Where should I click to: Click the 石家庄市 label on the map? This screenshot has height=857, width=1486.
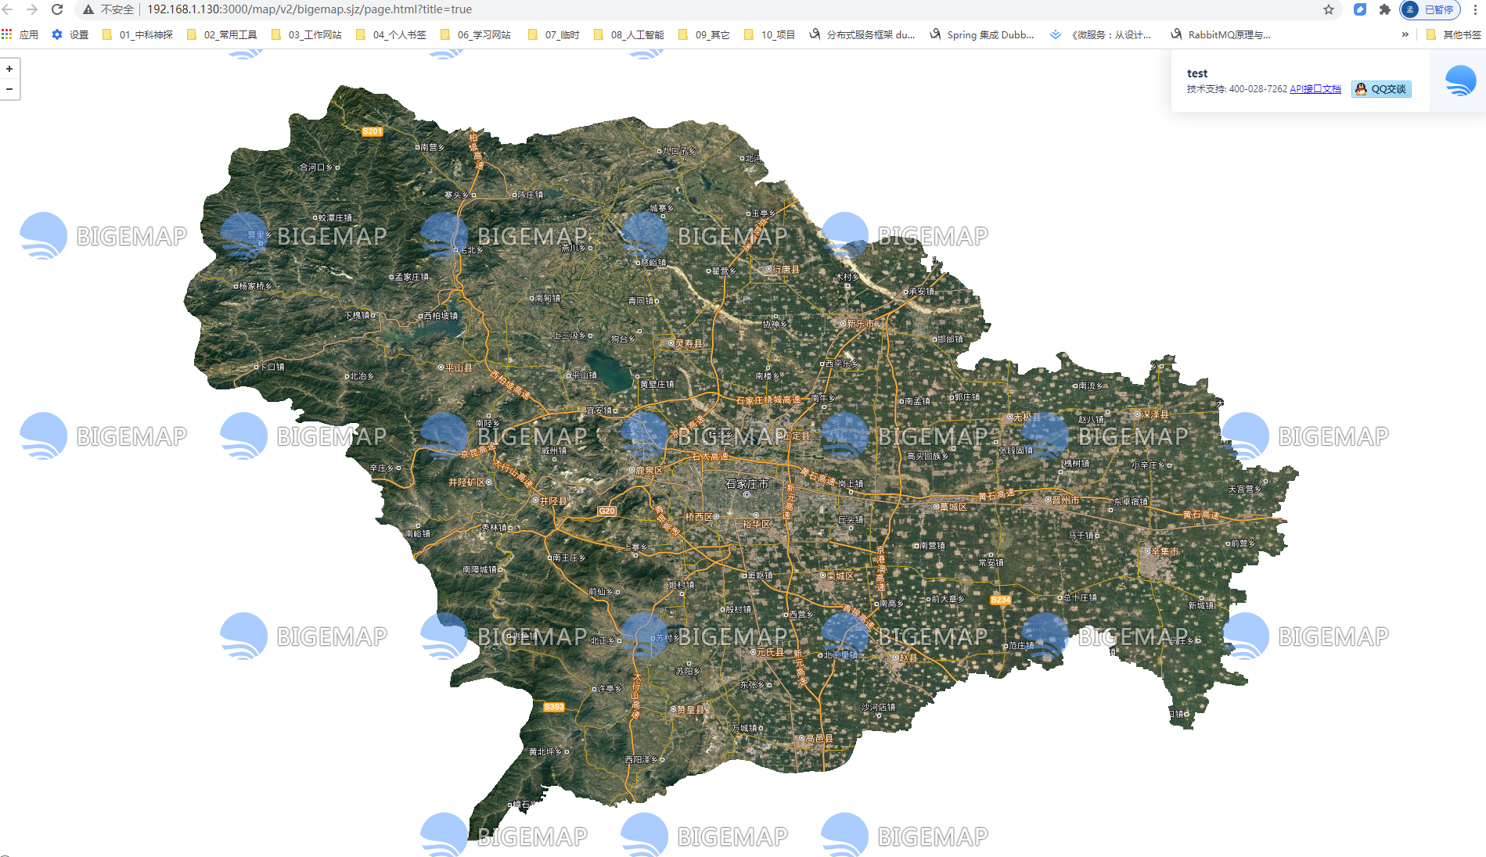tap(747, 484)
